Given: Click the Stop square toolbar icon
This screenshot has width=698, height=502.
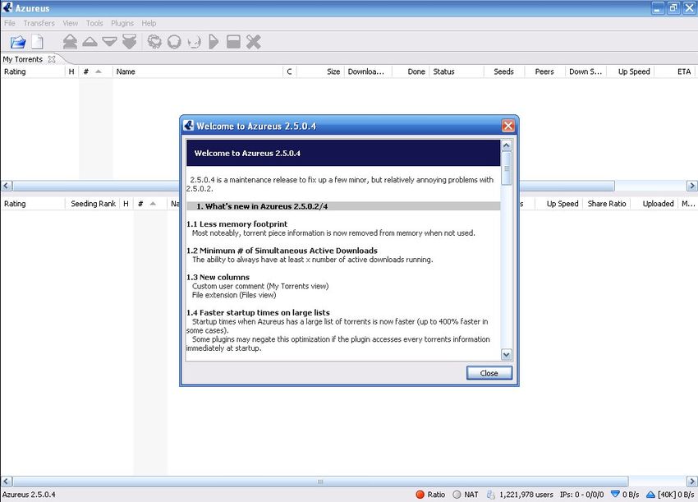Looking at the screenshot, I should tap(233, 42).
